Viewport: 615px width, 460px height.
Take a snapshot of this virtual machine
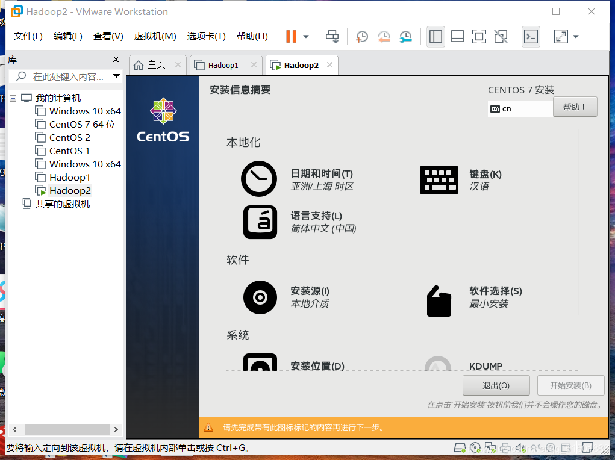tap(361, 37)
